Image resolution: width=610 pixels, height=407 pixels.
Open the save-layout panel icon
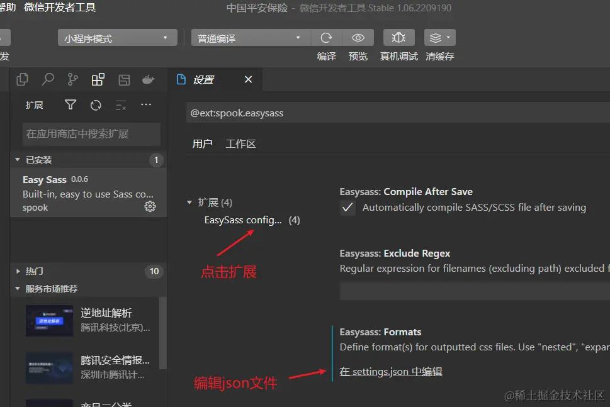tap(124, 80)
